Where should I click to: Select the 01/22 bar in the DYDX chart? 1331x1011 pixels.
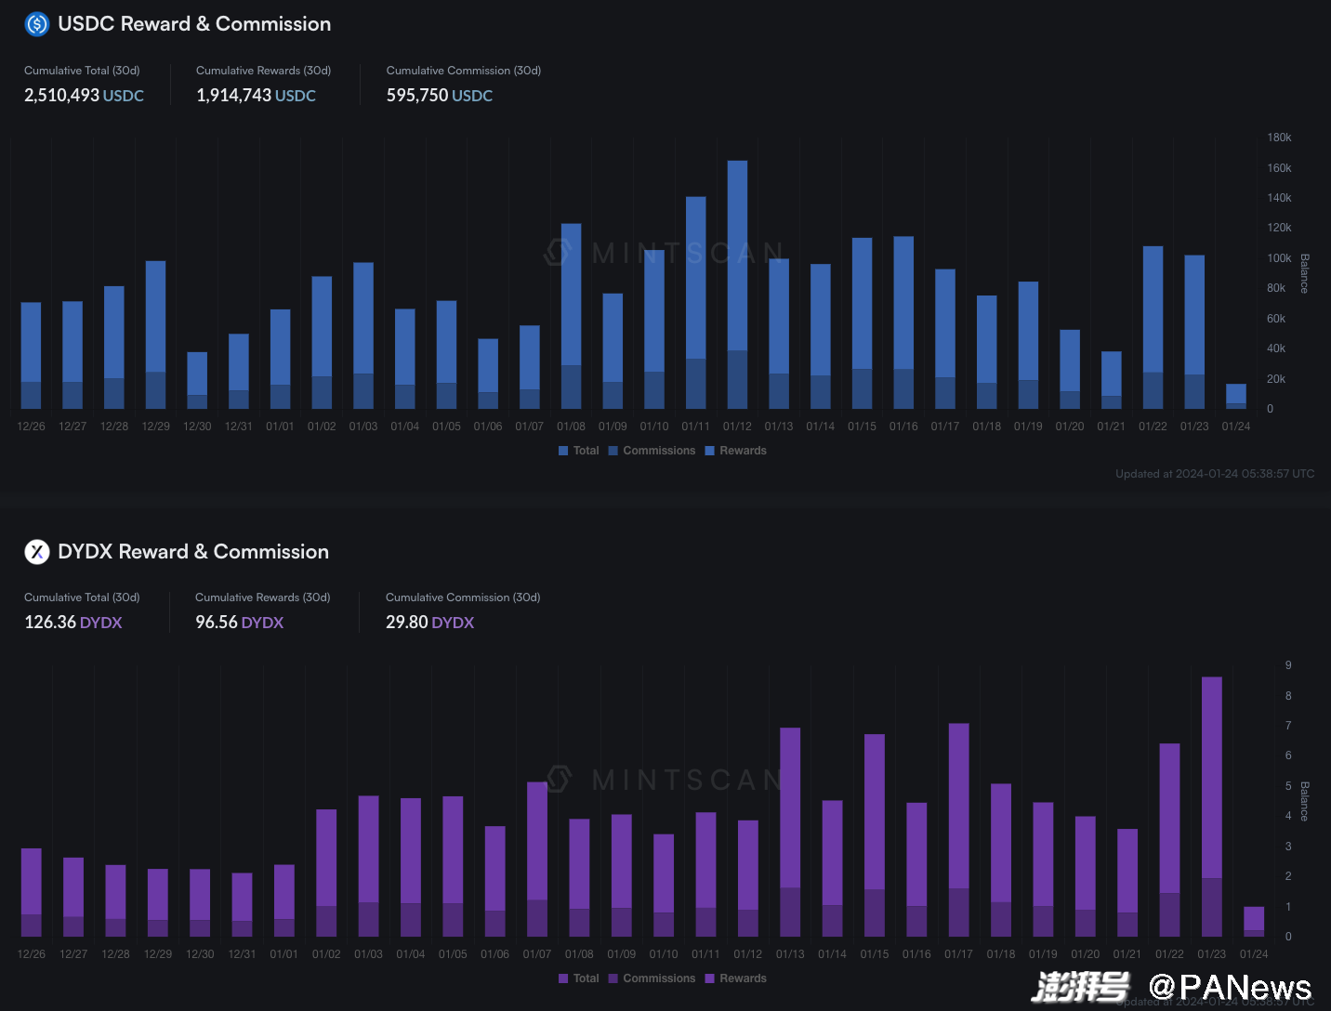tap(1169, 840)
